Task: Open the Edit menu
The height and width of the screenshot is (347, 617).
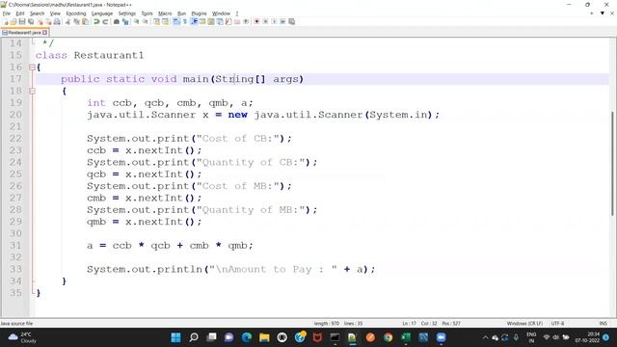Action: pyautogui.click(x=20, y=13)
